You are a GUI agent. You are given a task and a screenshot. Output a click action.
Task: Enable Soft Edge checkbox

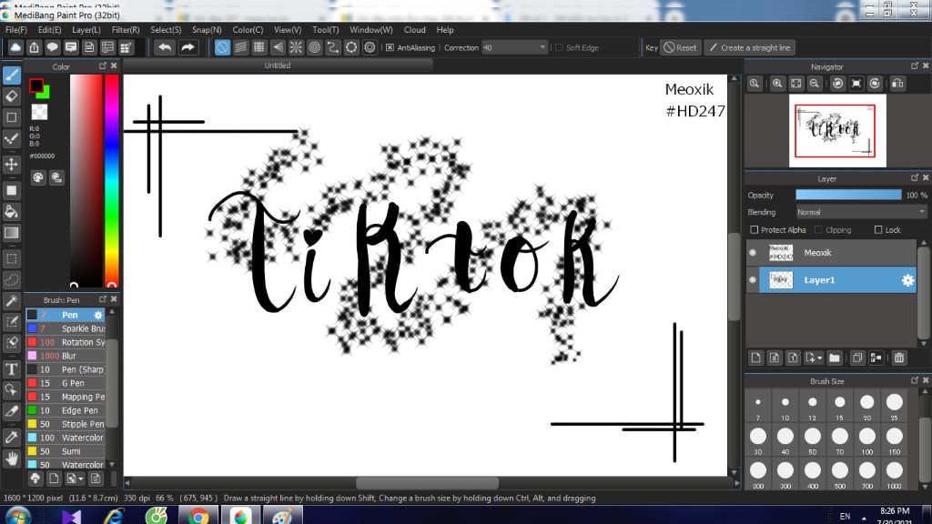click(x=559, y=47)
